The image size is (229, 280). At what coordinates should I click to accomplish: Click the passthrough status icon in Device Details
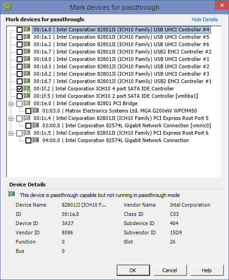[x=12, y=194]
